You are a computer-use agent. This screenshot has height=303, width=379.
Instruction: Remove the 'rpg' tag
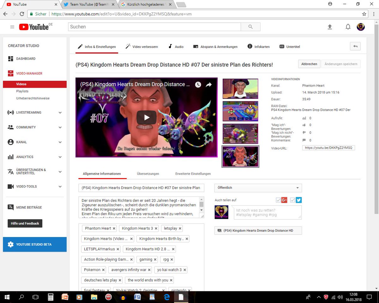point(172,259)
